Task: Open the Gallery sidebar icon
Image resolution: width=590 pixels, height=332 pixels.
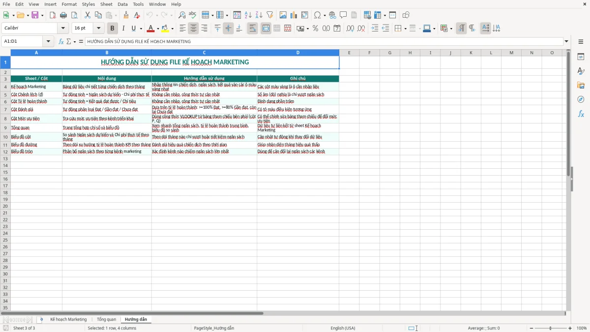Action: 581,85
